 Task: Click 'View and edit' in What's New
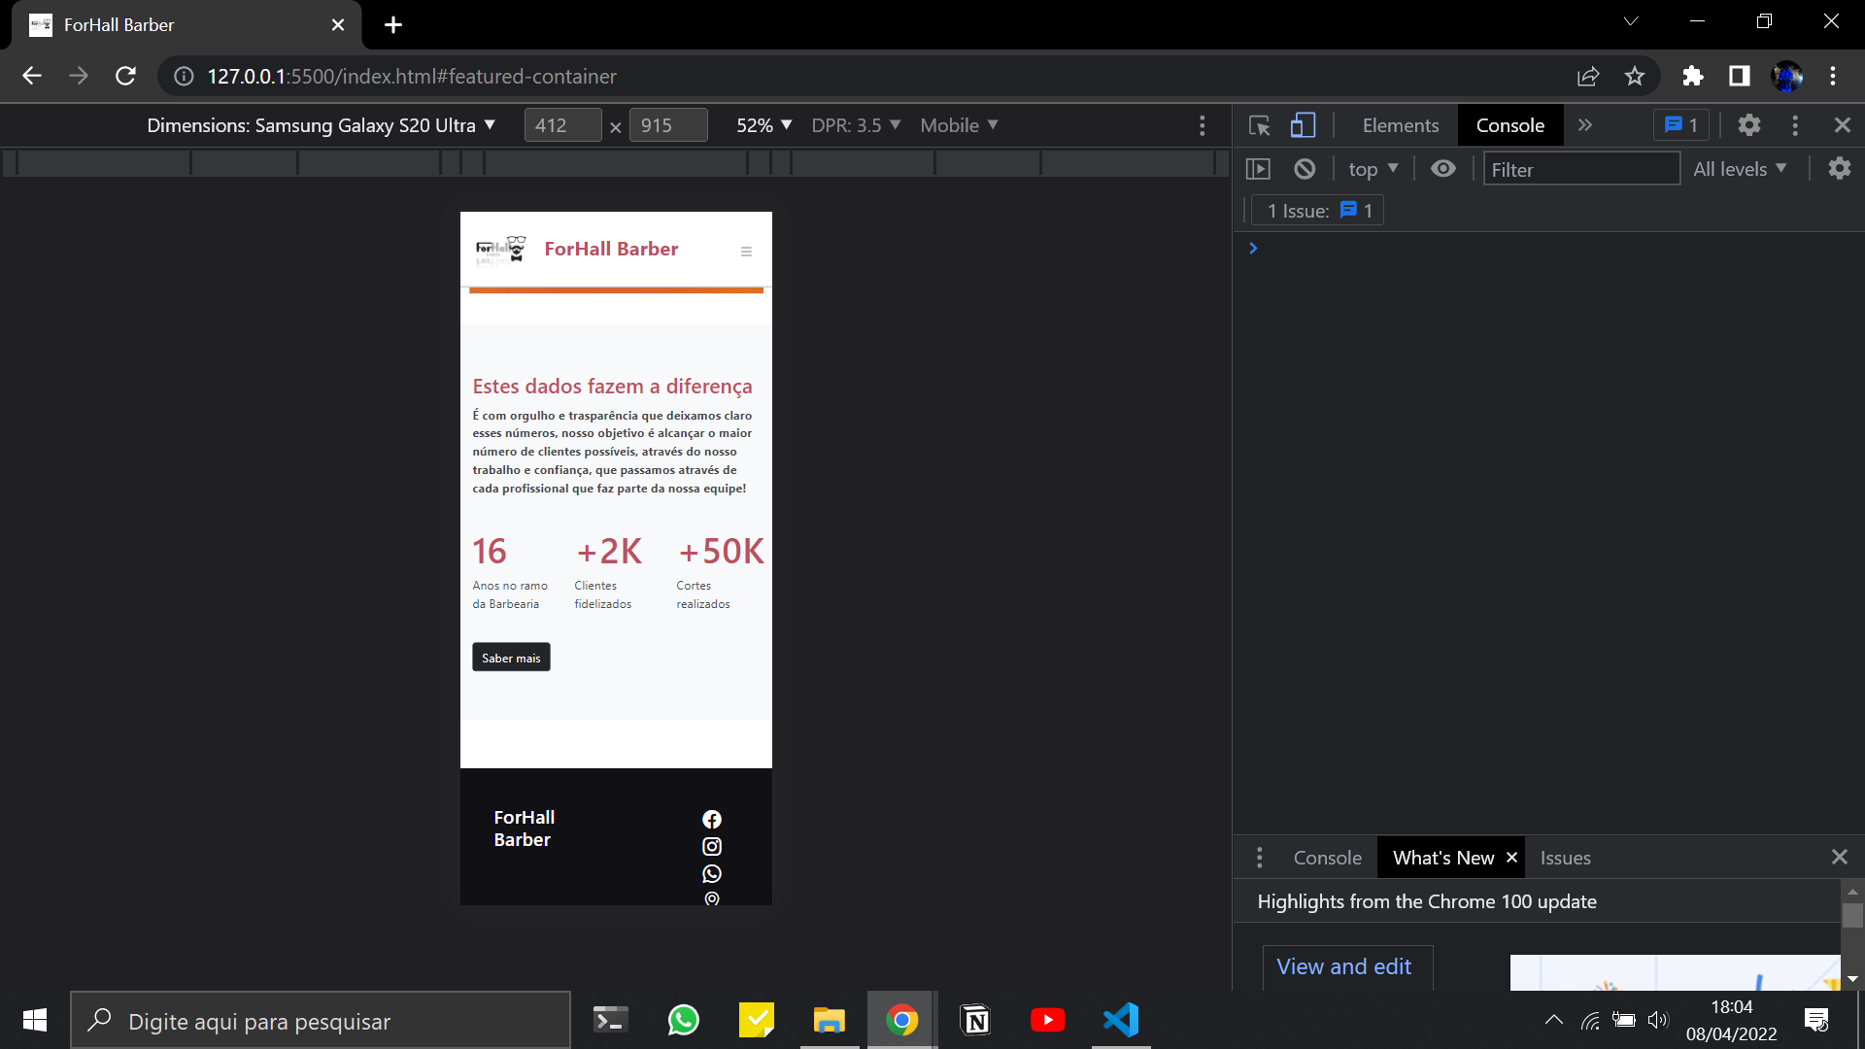tap(1345, 966)
